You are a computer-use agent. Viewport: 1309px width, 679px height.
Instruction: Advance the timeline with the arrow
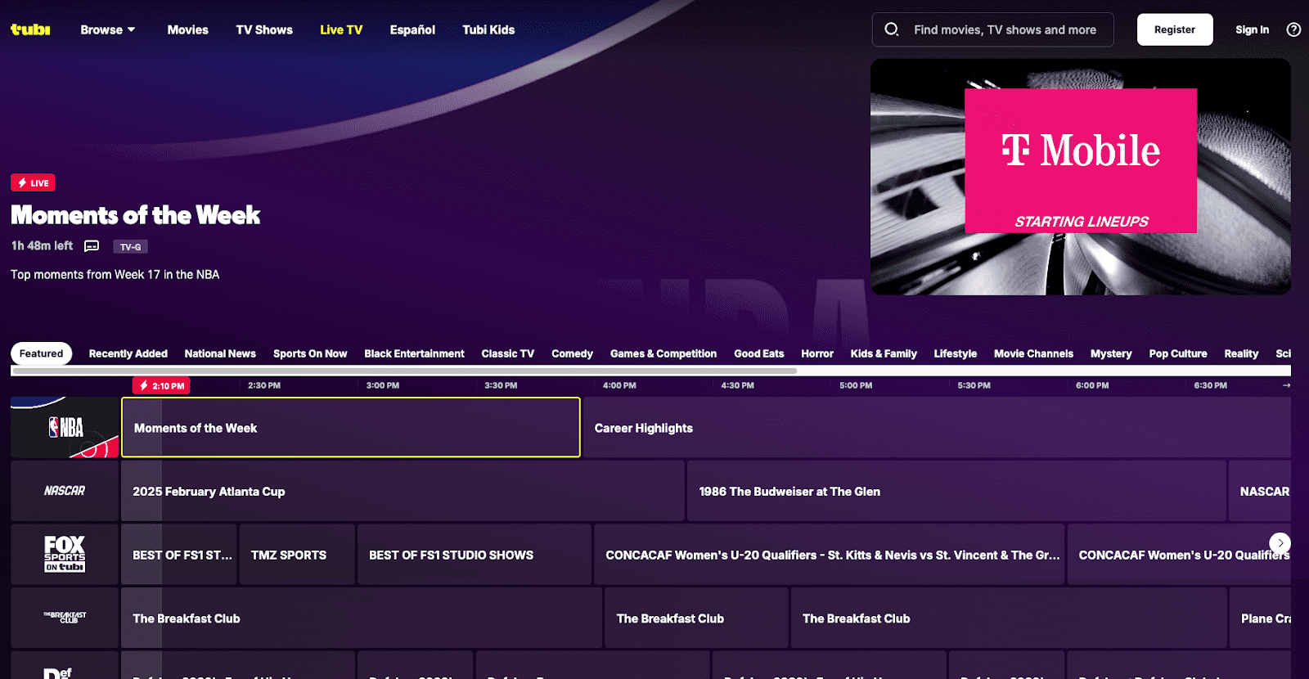(x=1286, y=385)
